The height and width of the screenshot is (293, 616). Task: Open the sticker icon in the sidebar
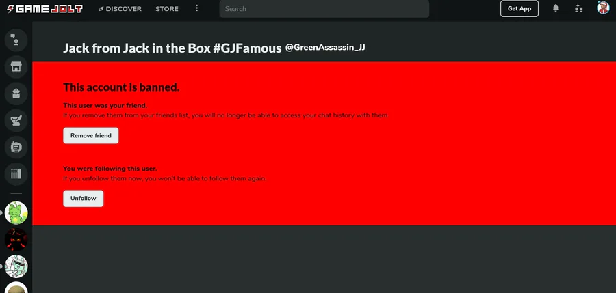click(16, 147)
